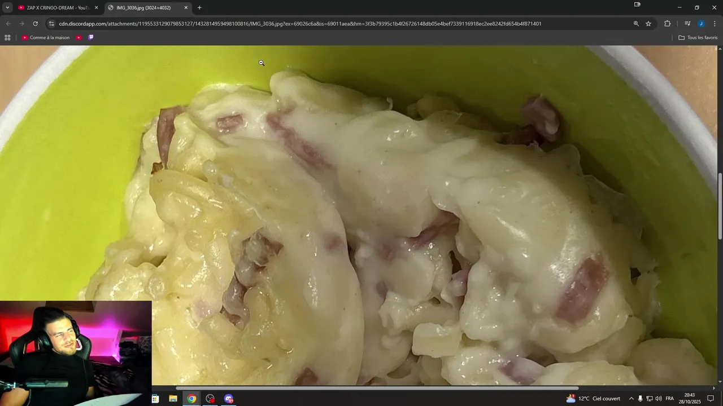Open the recording app taskbar icon
Viewport: 723px width, 406px height.
click(x=210, y=399)
